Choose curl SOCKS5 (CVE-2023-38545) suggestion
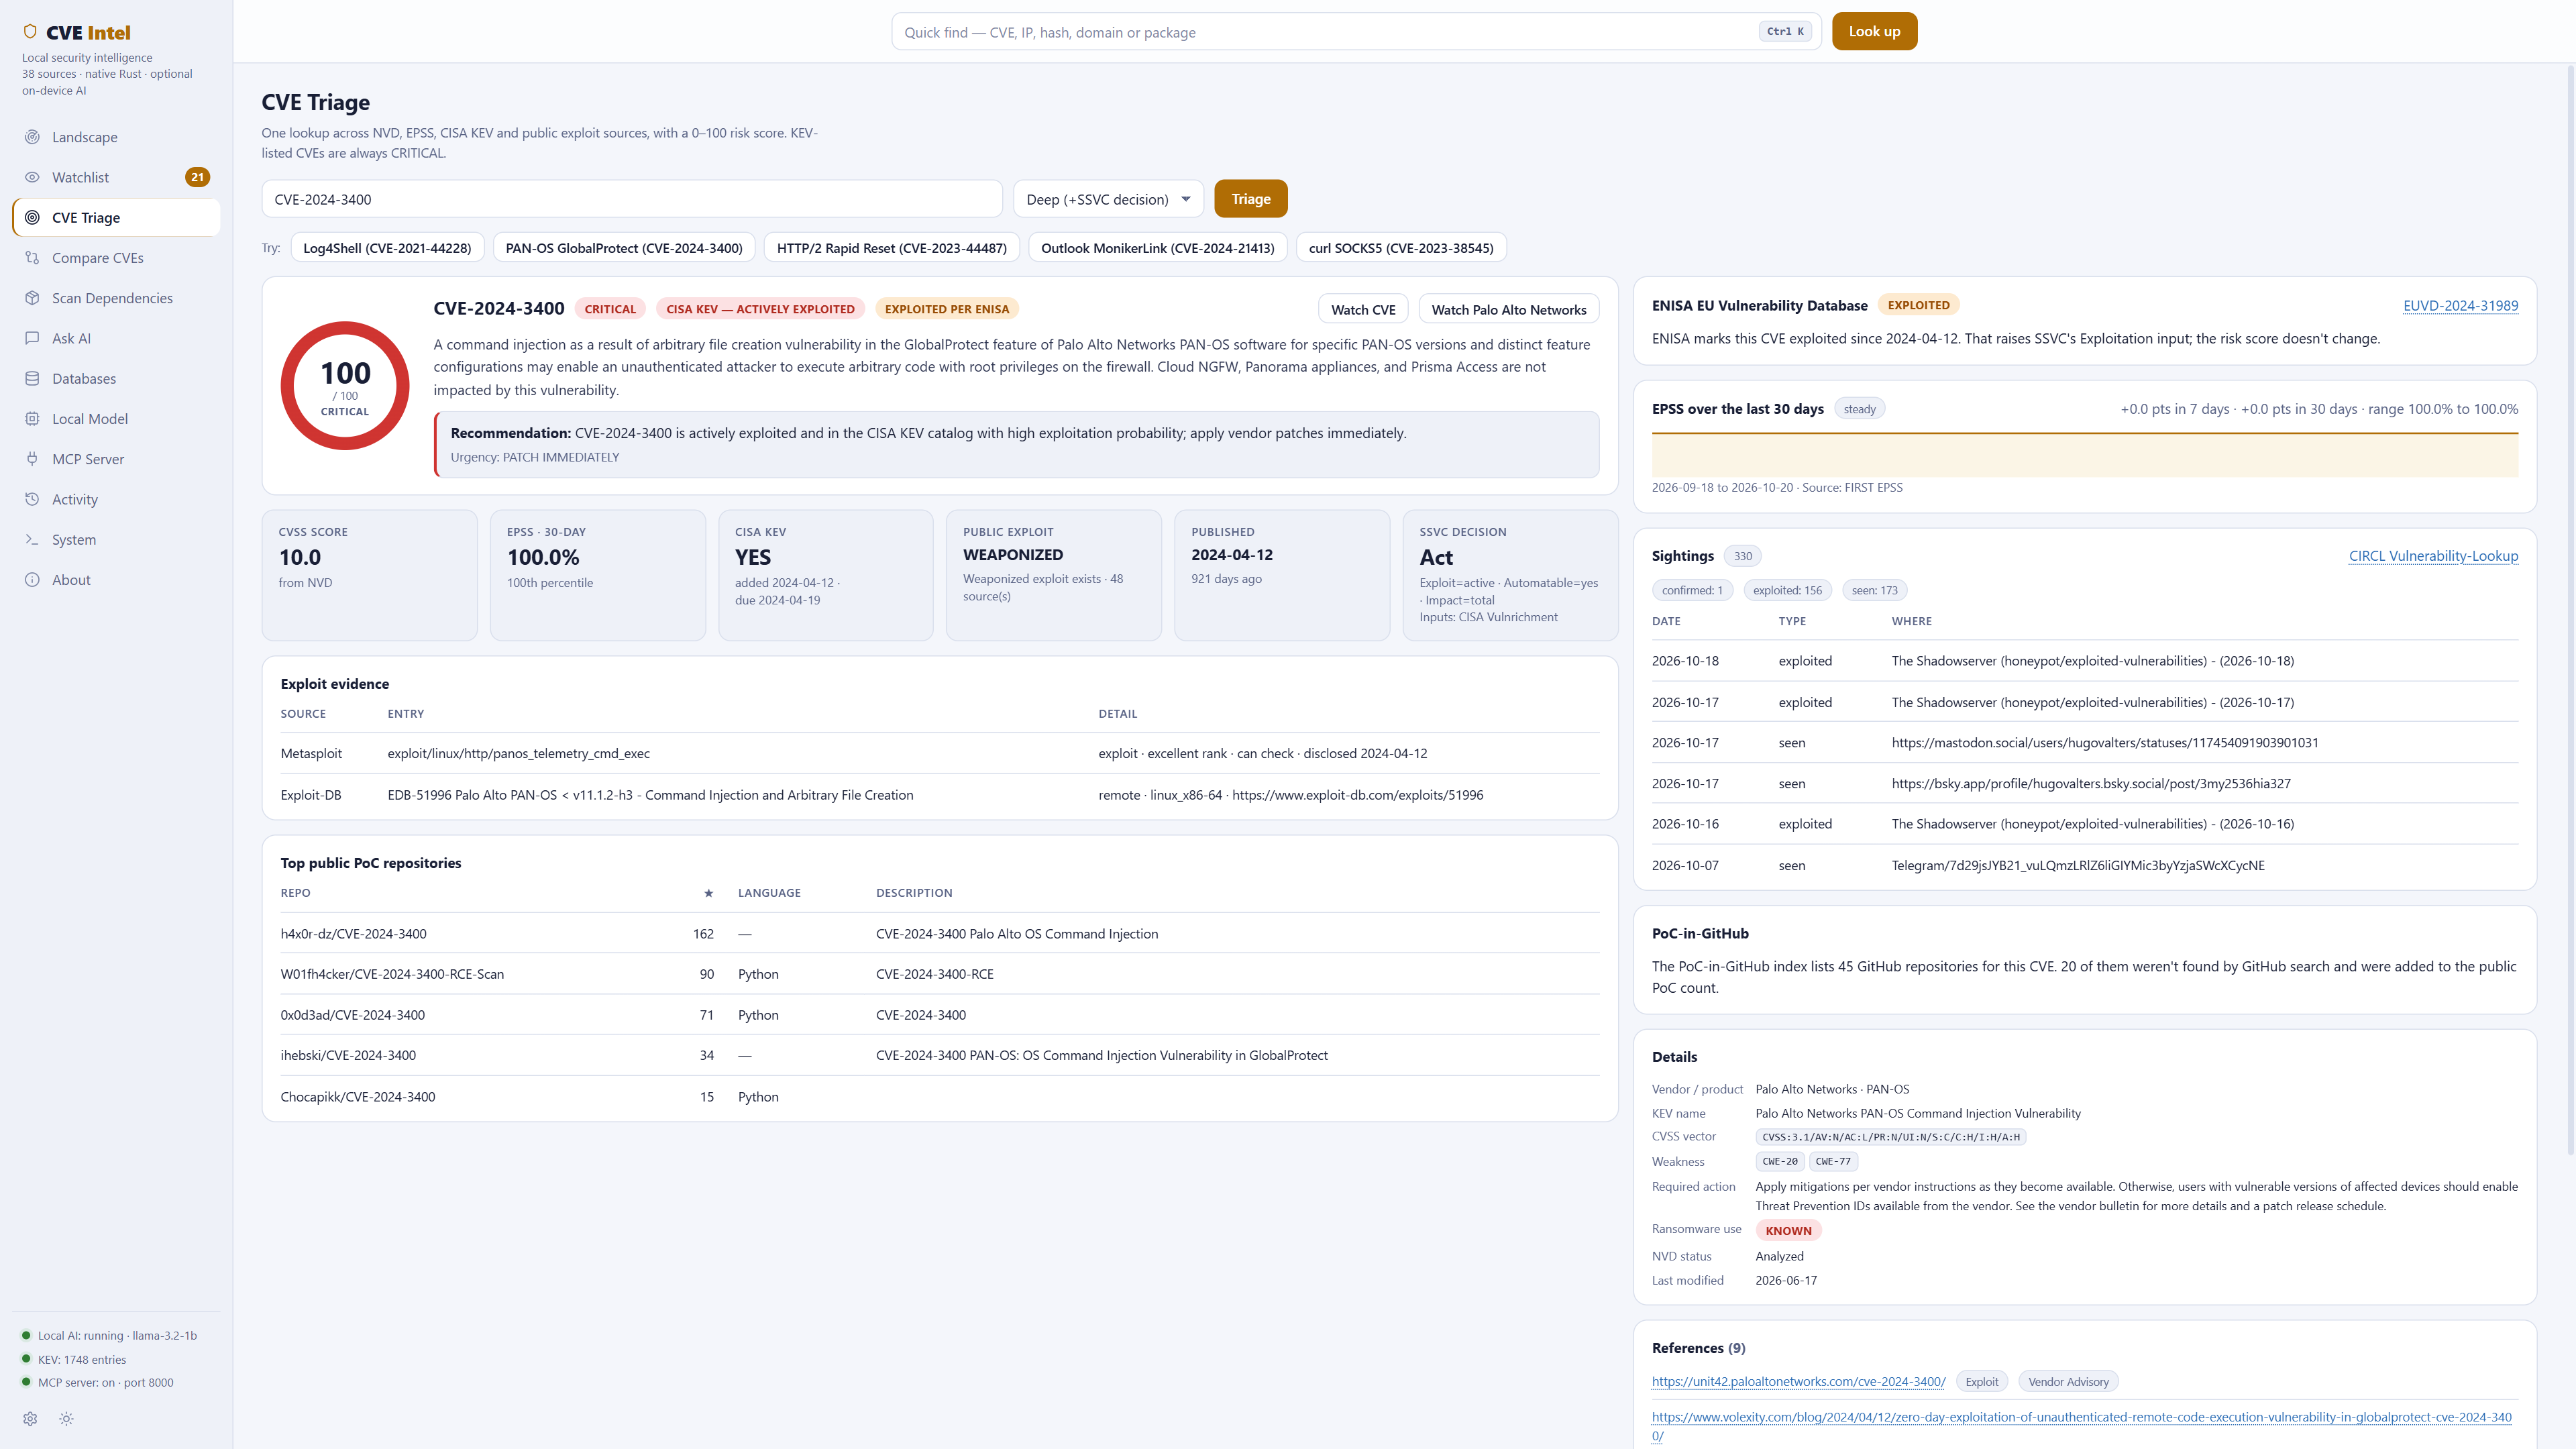This screenshot has height=1449, width=2576. (1400, 248)
